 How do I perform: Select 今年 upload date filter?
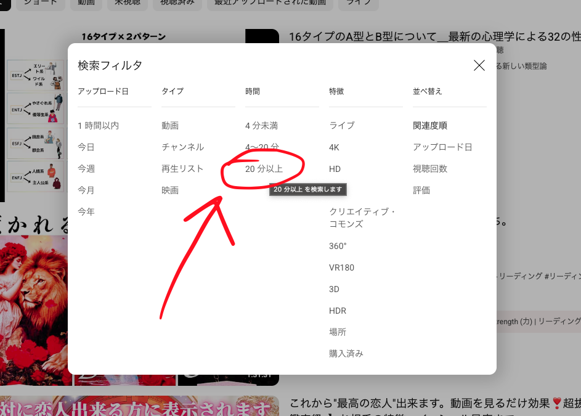point(86,212)
